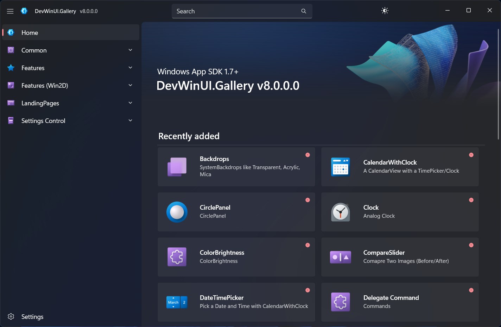Select the Features navigation item
Image resolution: width=501 pixels, height=327 pixels.
coord(71,68)
